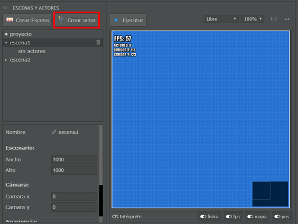Reset zoom using the 1:1 icon
The width and height of the screenshot is (298, 224).
[x=274, y=19]
